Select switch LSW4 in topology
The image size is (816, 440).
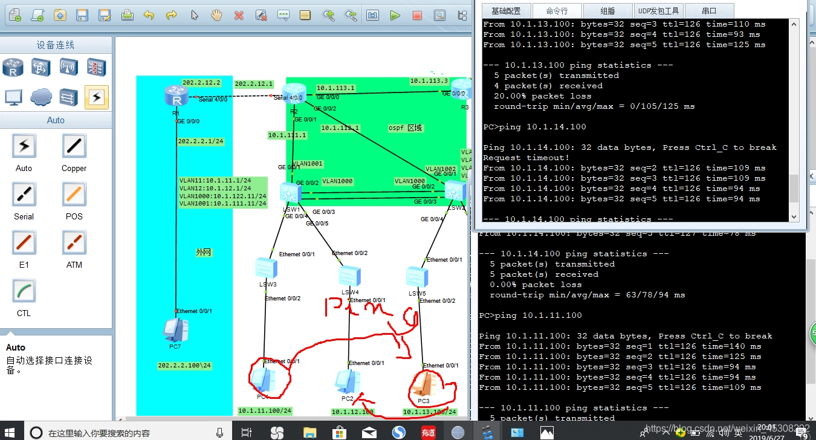(349, 276)
